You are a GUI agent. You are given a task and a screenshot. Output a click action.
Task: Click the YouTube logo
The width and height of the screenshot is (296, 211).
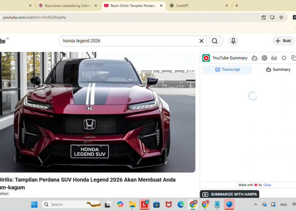[3, 41]
